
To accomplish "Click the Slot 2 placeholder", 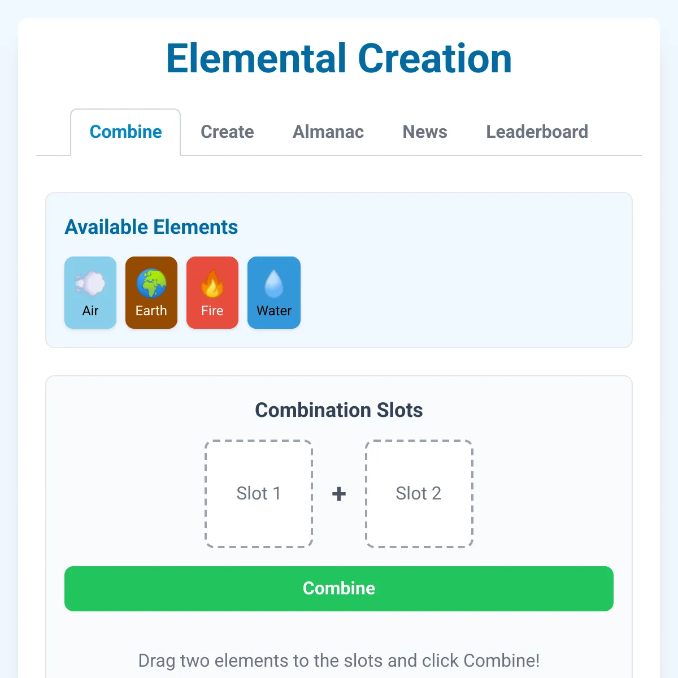I will [x=418, y=493].
